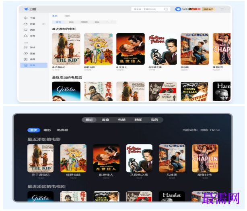Open 游戏 games icon in sidebar
The height and width of the screenshot is (211, 247).
25,47
